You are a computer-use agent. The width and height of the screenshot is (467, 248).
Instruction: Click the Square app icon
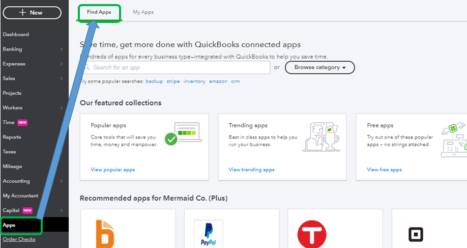416,234
